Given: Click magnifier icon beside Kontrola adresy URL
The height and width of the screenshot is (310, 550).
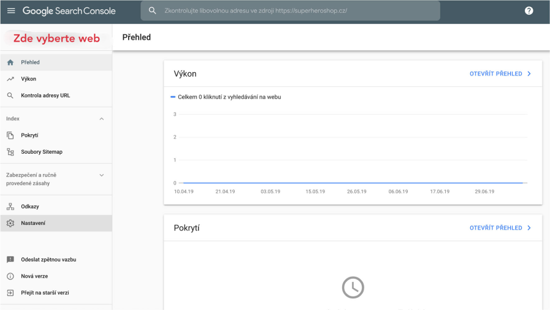Looking at the screenshot, I should coord(10,96).
